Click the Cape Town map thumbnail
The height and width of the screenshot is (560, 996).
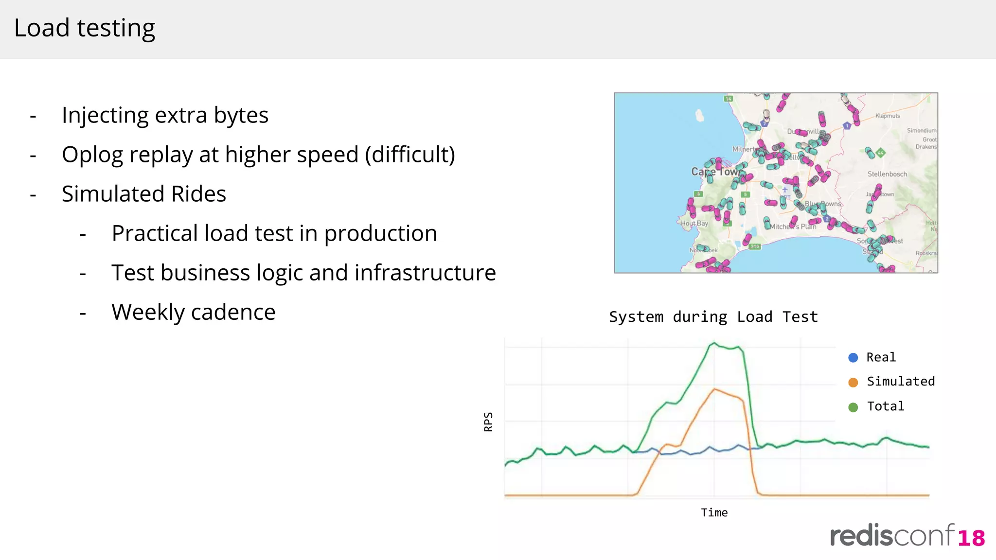pyautogui.click(x=776, y=183)
